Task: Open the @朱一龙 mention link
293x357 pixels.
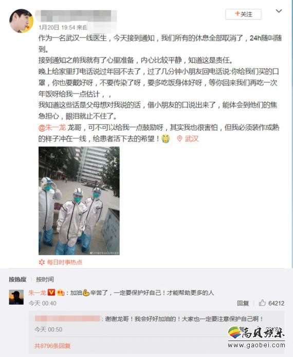Action: 52,128
